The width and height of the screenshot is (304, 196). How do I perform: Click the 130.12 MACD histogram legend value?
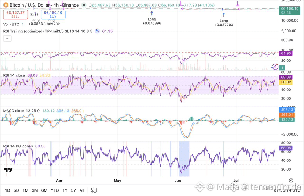[x=48, y=111]
